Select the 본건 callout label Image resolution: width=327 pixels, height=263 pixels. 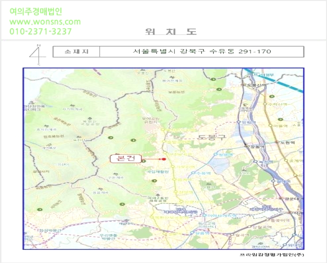[x=126, y=159]
